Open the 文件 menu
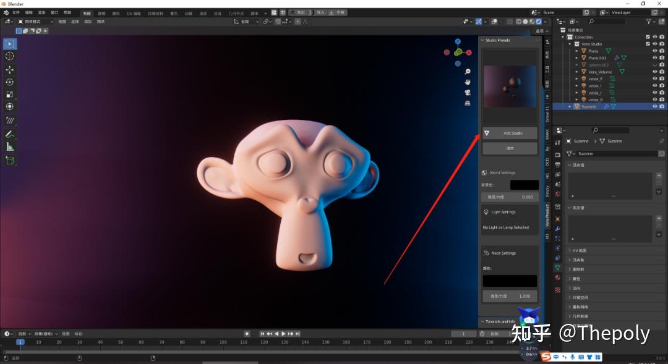This screenshot has height=364, width=668. pyautogui.click(x=15, y=12)
